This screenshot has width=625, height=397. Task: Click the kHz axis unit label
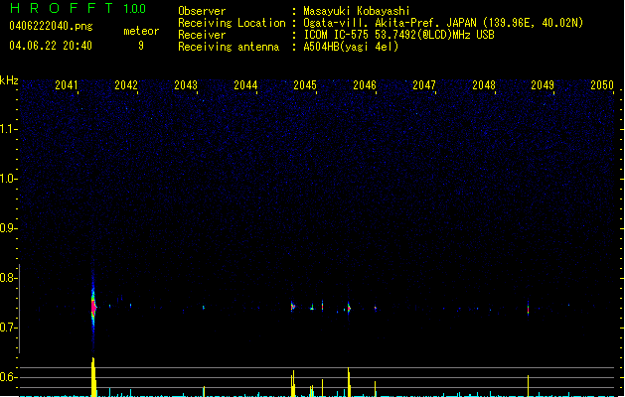[9, 80]
